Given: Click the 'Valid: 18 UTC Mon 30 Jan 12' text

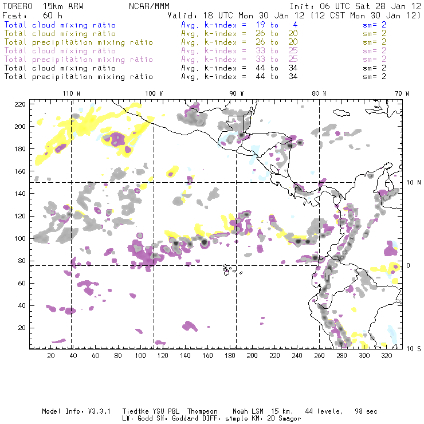Looking at the screenshot, I should (236, 15).
